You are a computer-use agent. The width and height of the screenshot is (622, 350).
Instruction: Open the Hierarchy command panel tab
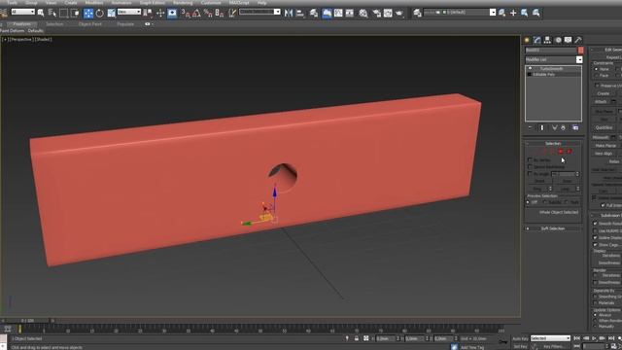[547, 40]
